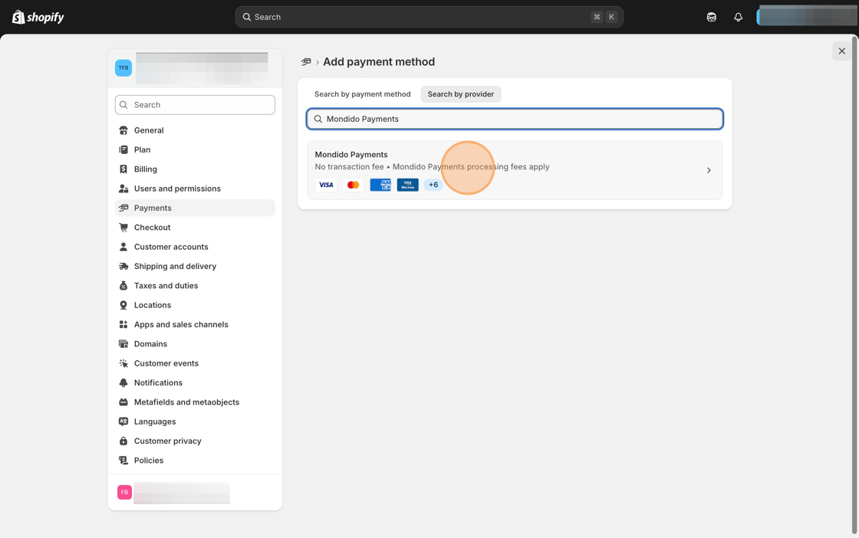The height and width of the screenshot is (538, 859).
Task: Click the General settings store icon
Action: 123,130
